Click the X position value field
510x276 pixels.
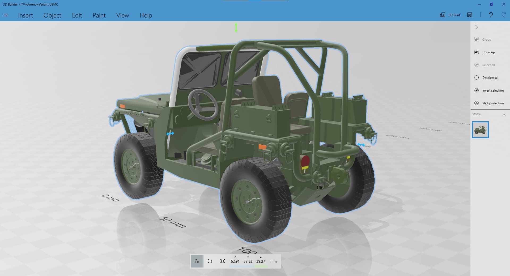coord(235,261)
